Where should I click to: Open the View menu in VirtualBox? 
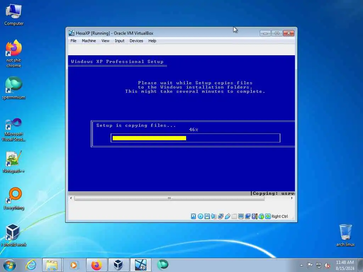[x=105, y=41]
